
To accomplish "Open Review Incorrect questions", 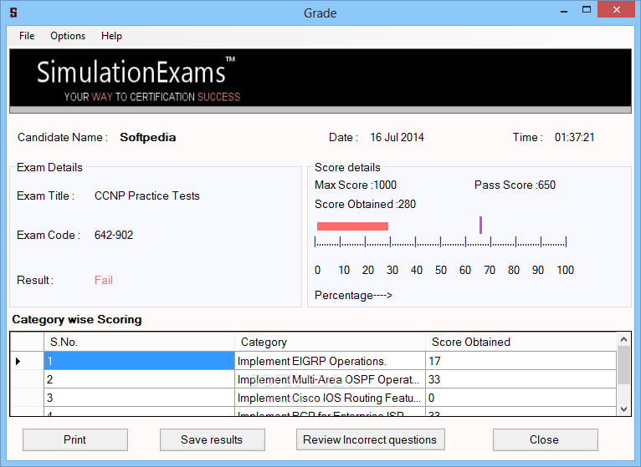I will coord(371,439).
